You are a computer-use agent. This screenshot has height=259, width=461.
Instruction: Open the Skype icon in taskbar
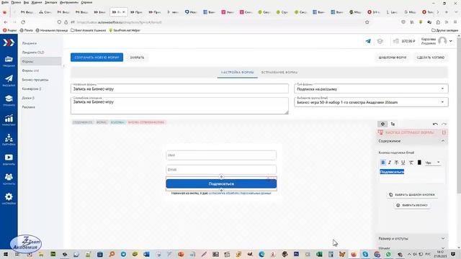[x=365, y=254]
